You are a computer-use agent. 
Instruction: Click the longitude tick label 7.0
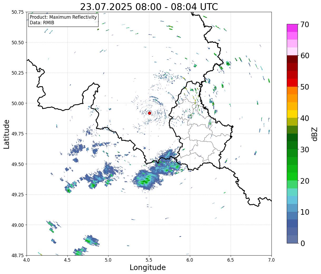271,260
